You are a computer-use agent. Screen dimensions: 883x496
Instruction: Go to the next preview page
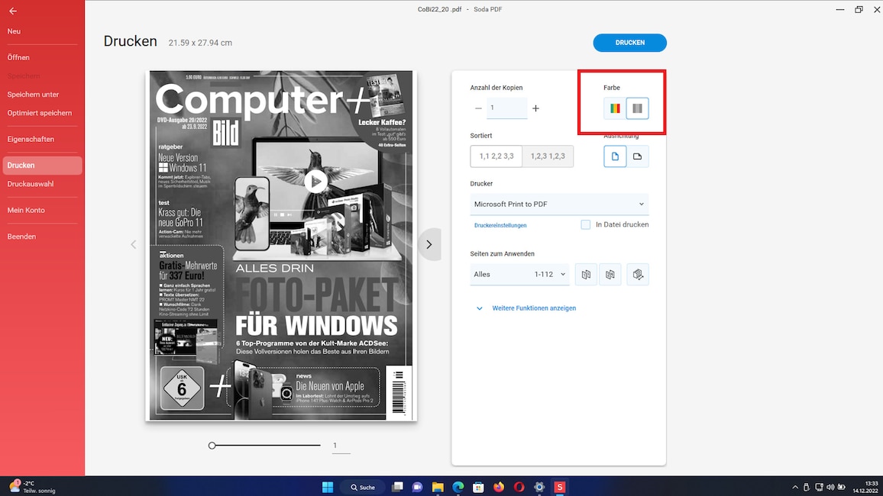tap(429, 245)
